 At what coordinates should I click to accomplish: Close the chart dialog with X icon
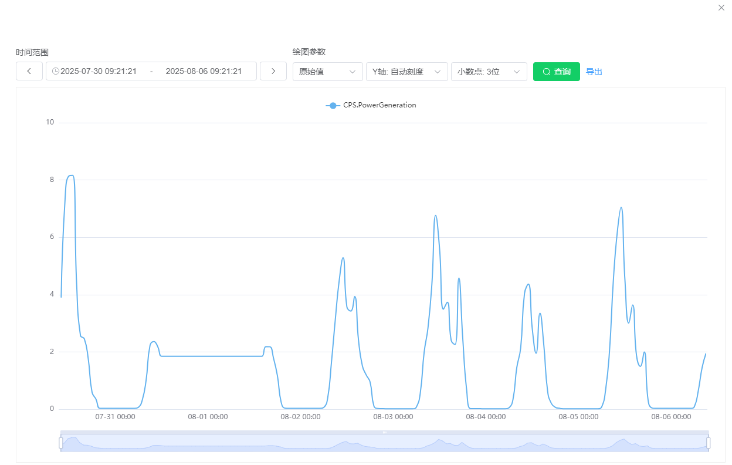tap(721, 8)
